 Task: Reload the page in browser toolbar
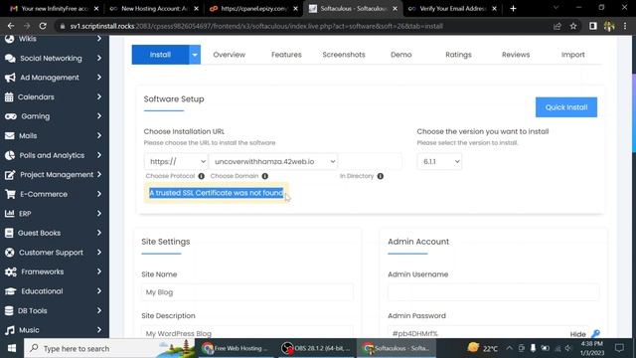pos(43,26)
